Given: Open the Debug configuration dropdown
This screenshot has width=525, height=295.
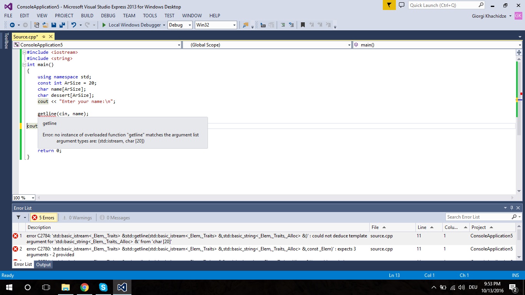Looking at the screenshot, I should [179, 25].
